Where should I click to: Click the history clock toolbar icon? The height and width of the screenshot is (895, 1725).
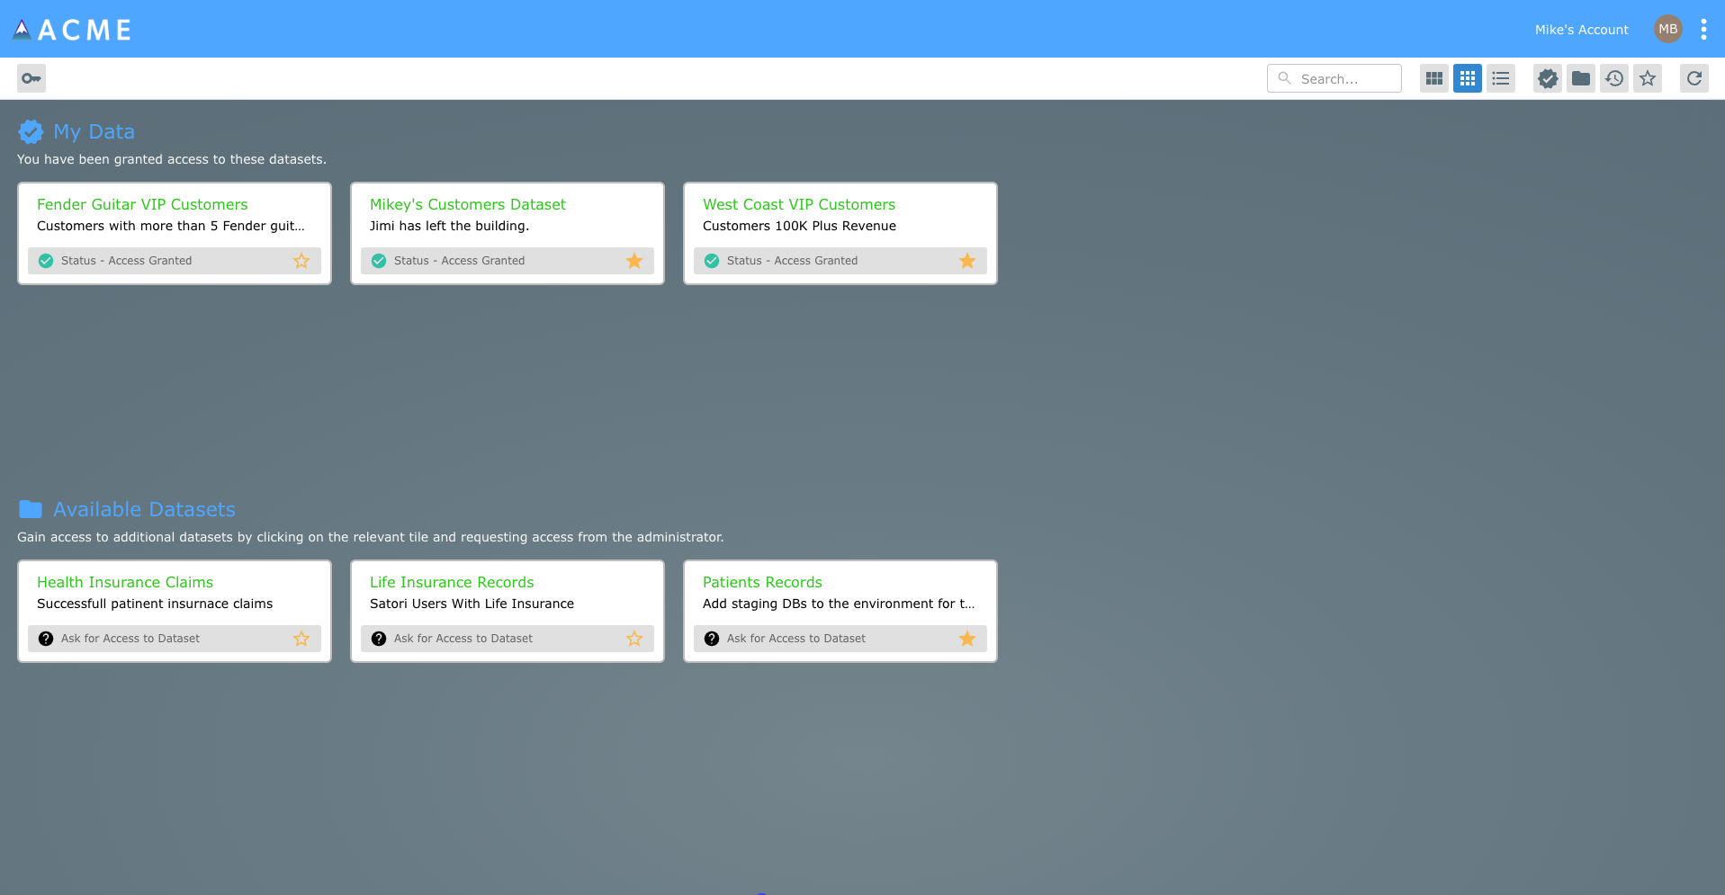[x=1614, y=78]
